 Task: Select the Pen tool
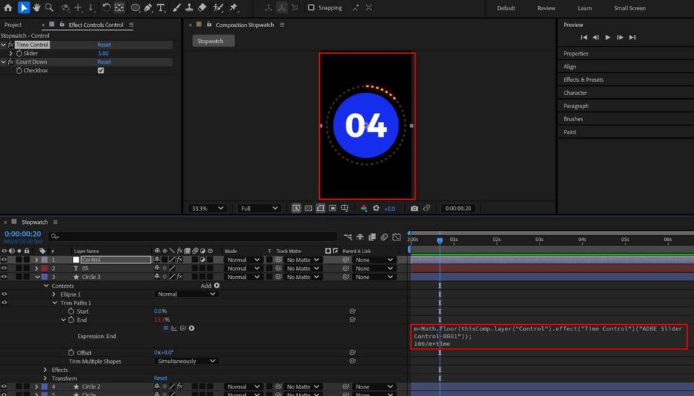148,7
